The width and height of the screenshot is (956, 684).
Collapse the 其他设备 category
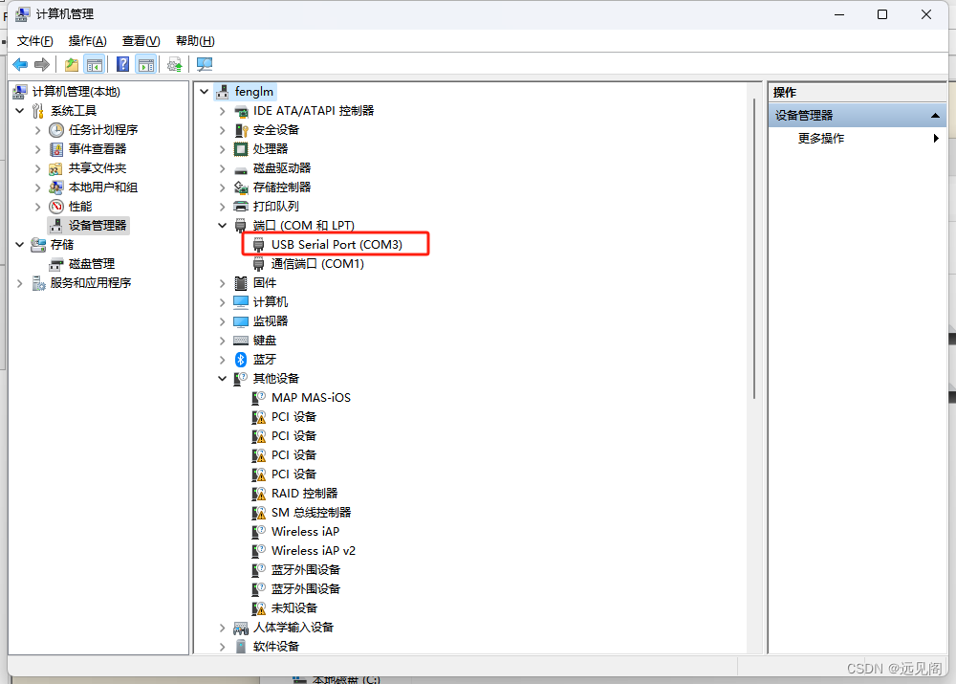point(223,379)
